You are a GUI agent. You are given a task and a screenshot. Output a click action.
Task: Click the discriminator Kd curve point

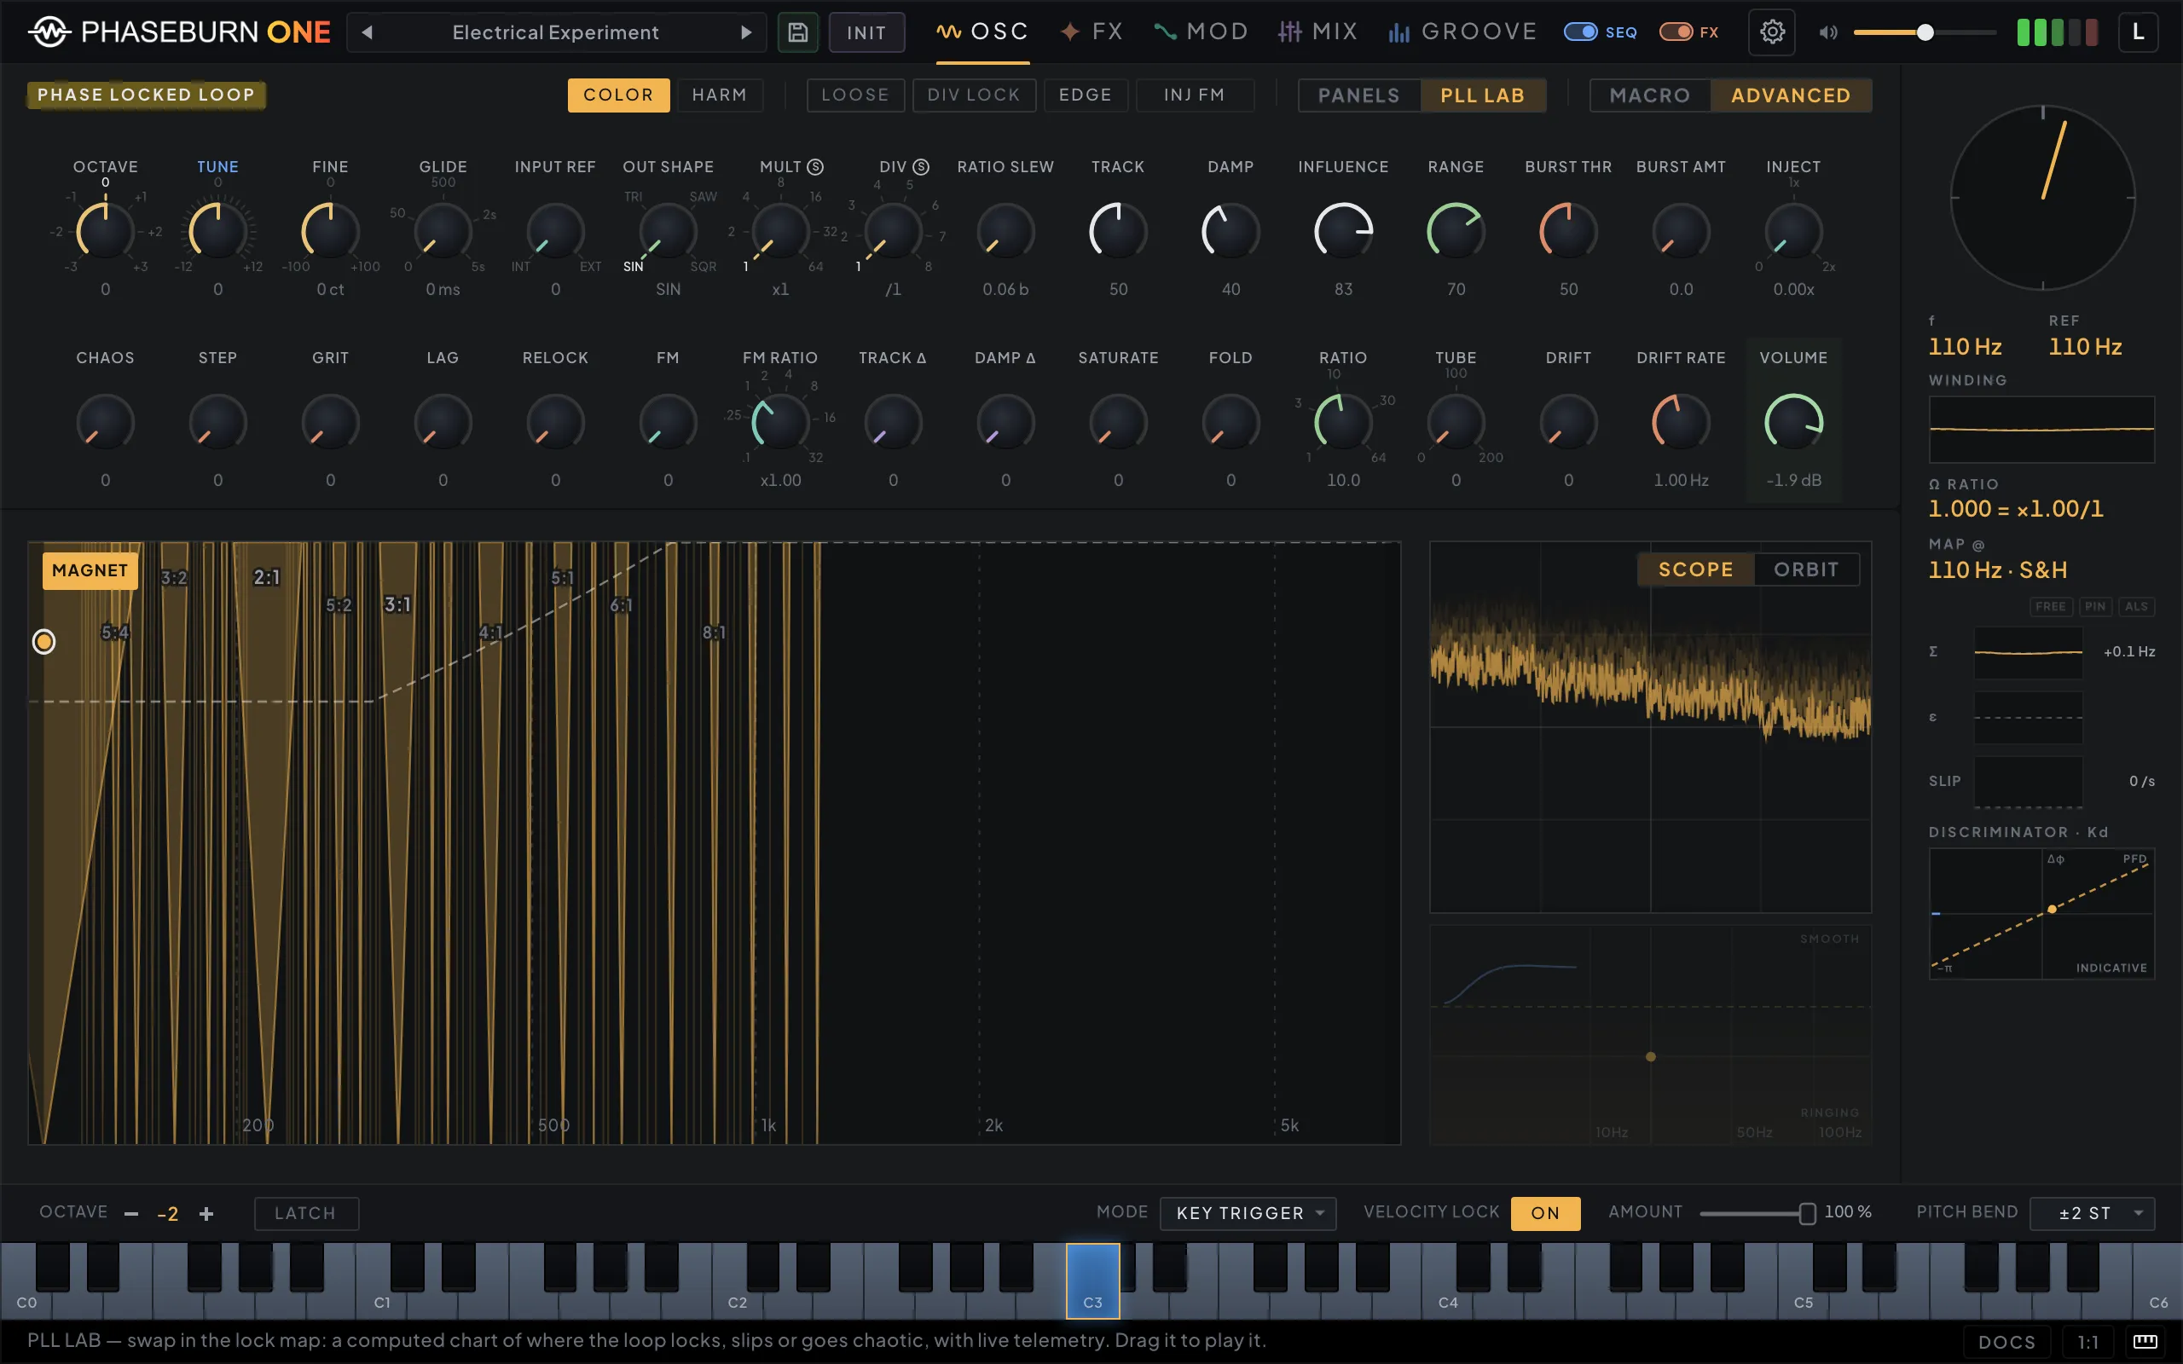click(x=2053, y=910)
